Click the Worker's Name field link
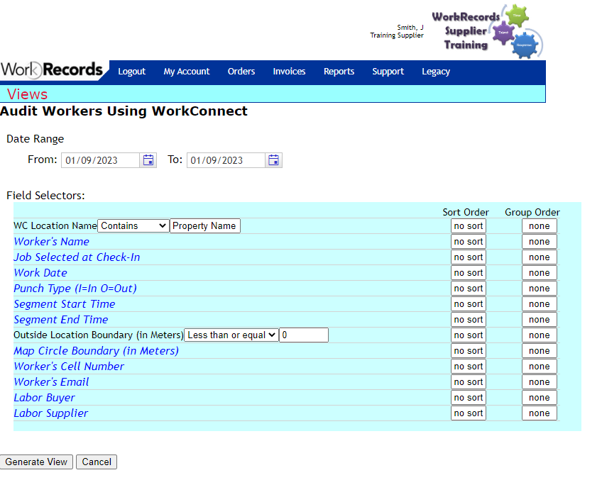 click(51, 242)
